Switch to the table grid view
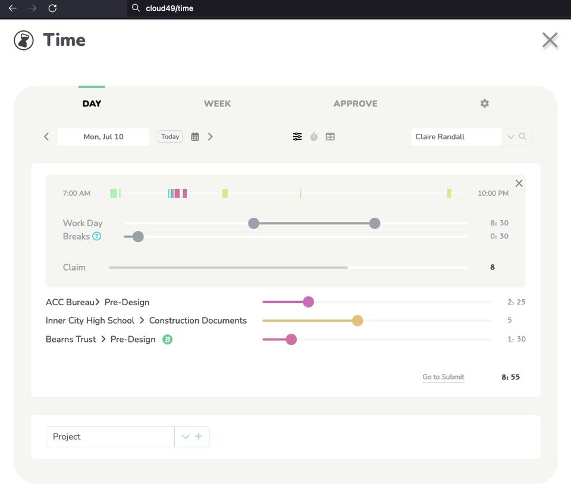This screenshot has height=502, width=571. 330,137
